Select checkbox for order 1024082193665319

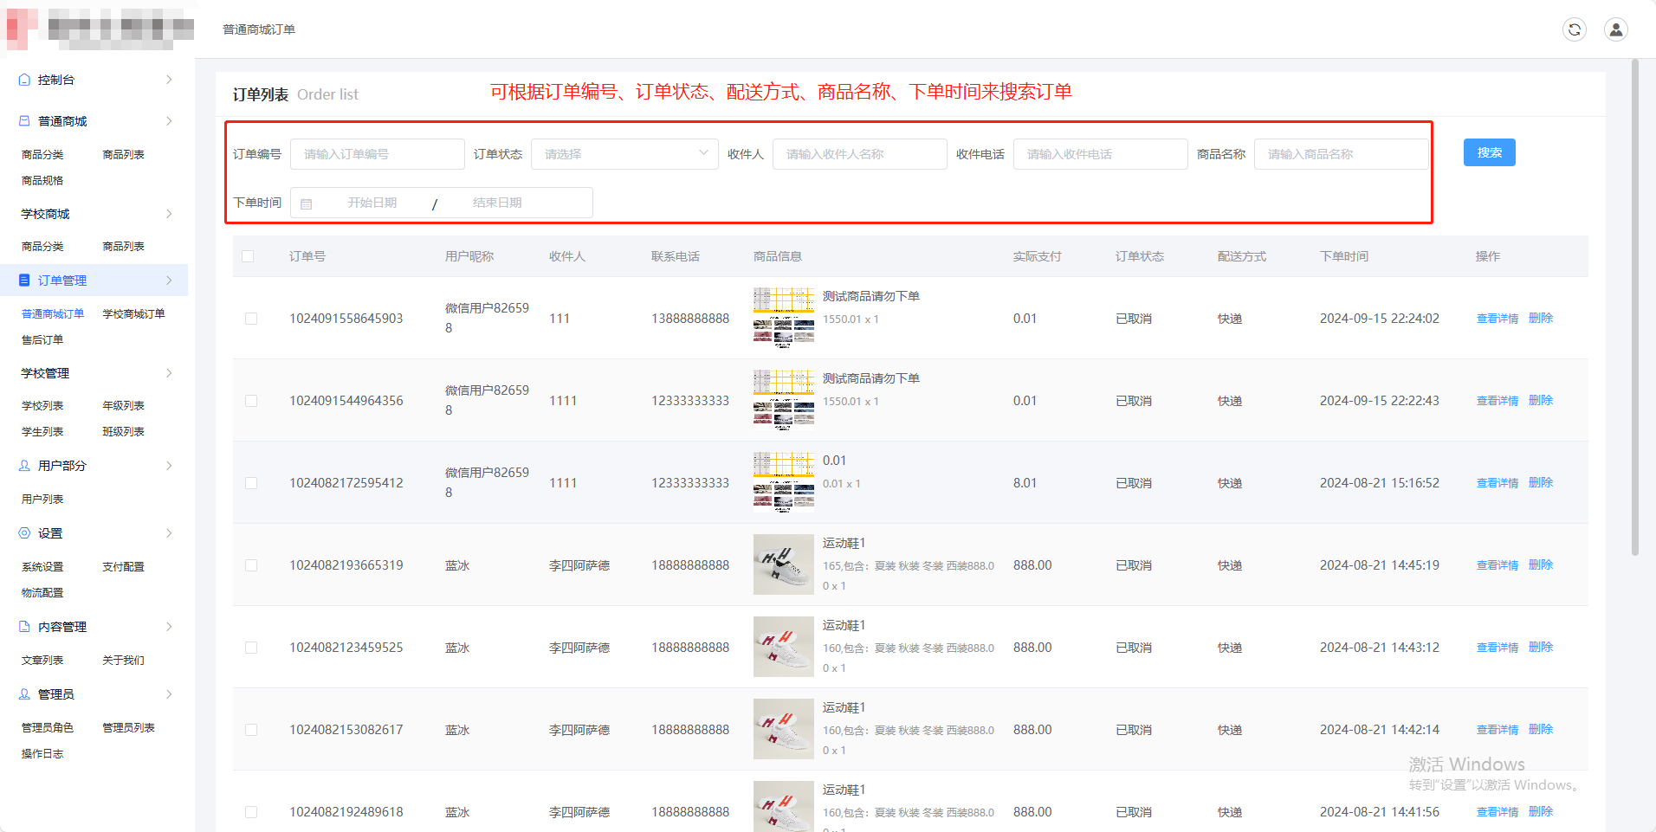click(x=251, y=565)
